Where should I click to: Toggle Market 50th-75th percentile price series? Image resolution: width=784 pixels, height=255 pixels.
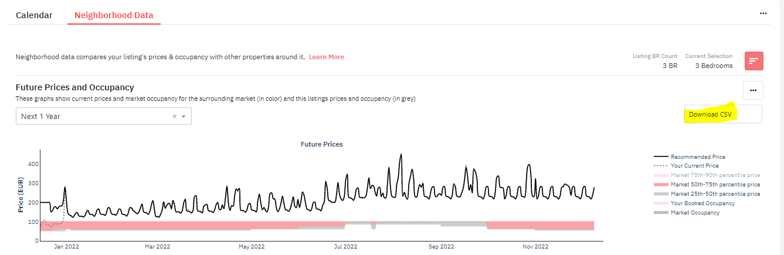[x=707, y=185]
